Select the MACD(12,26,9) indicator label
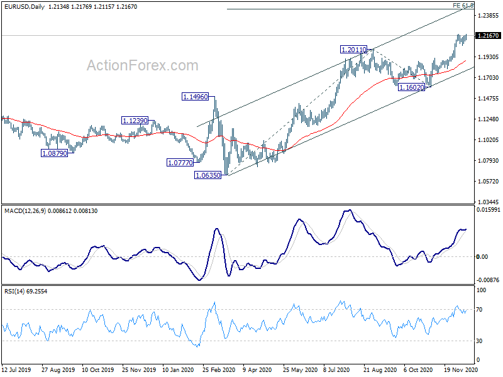 [25, 211]
